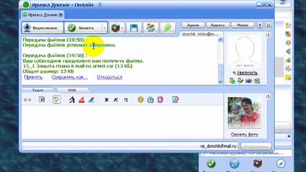Screen dimensions: 306x172
Task: Click your own photo thumbnail
Action: [244, 113]
